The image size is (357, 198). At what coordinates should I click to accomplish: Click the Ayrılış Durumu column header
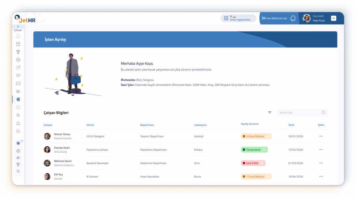250,124
